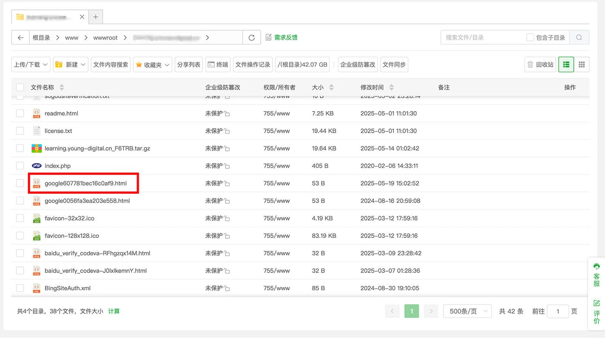Screen dimensions: 605x346
Task: Open the 上传/下载 dropdown
Action: tap(30, 64)
